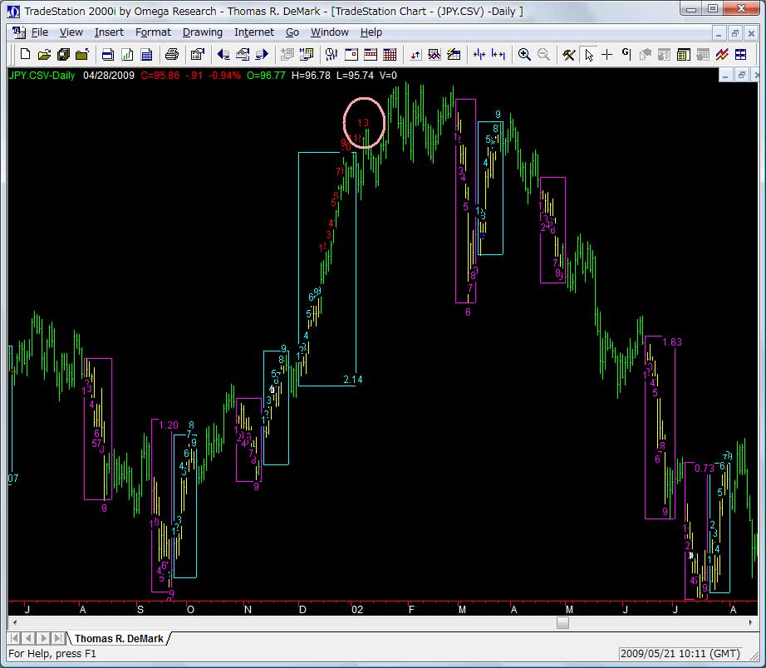This screenshot has height=668, width=766.
Task: Click the first-tab navigation arrow at bottom
Action: (x=16, y=638)
